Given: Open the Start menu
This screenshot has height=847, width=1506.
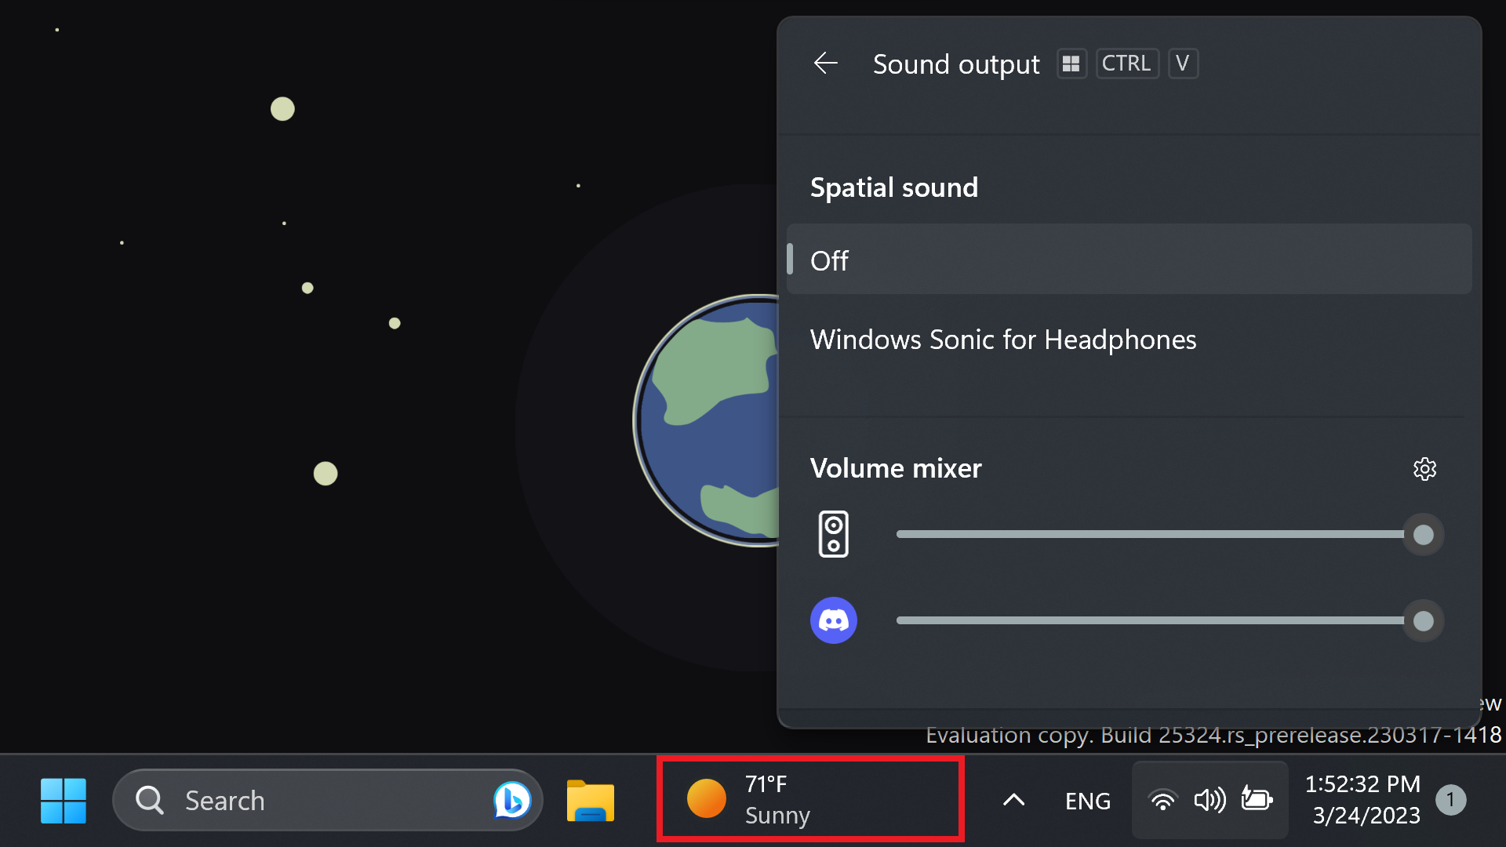Looking at the screenshot, I should click(63, 800).
